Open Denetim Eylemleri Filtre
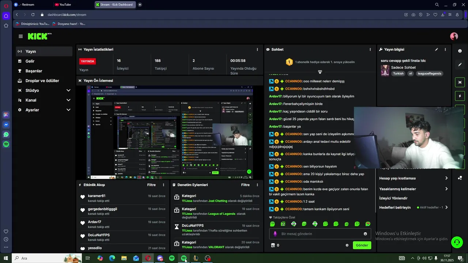This screenshot has width=468, height=263. coord(245,185)
